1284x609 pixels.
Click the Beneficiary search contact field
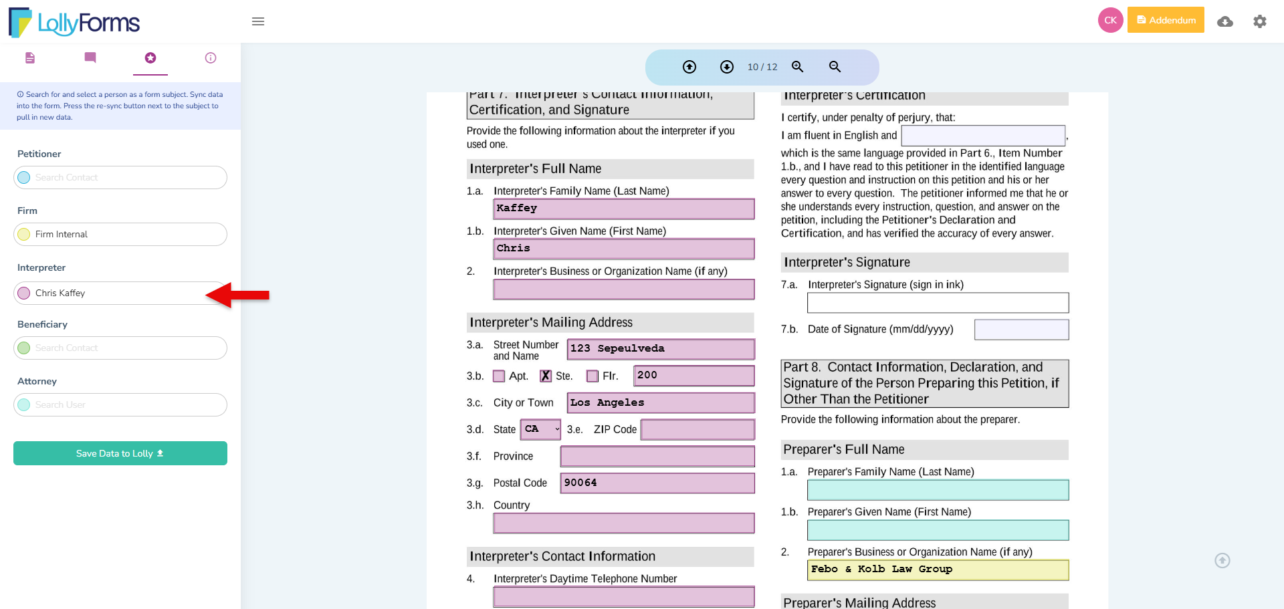(x=120, y=348)
